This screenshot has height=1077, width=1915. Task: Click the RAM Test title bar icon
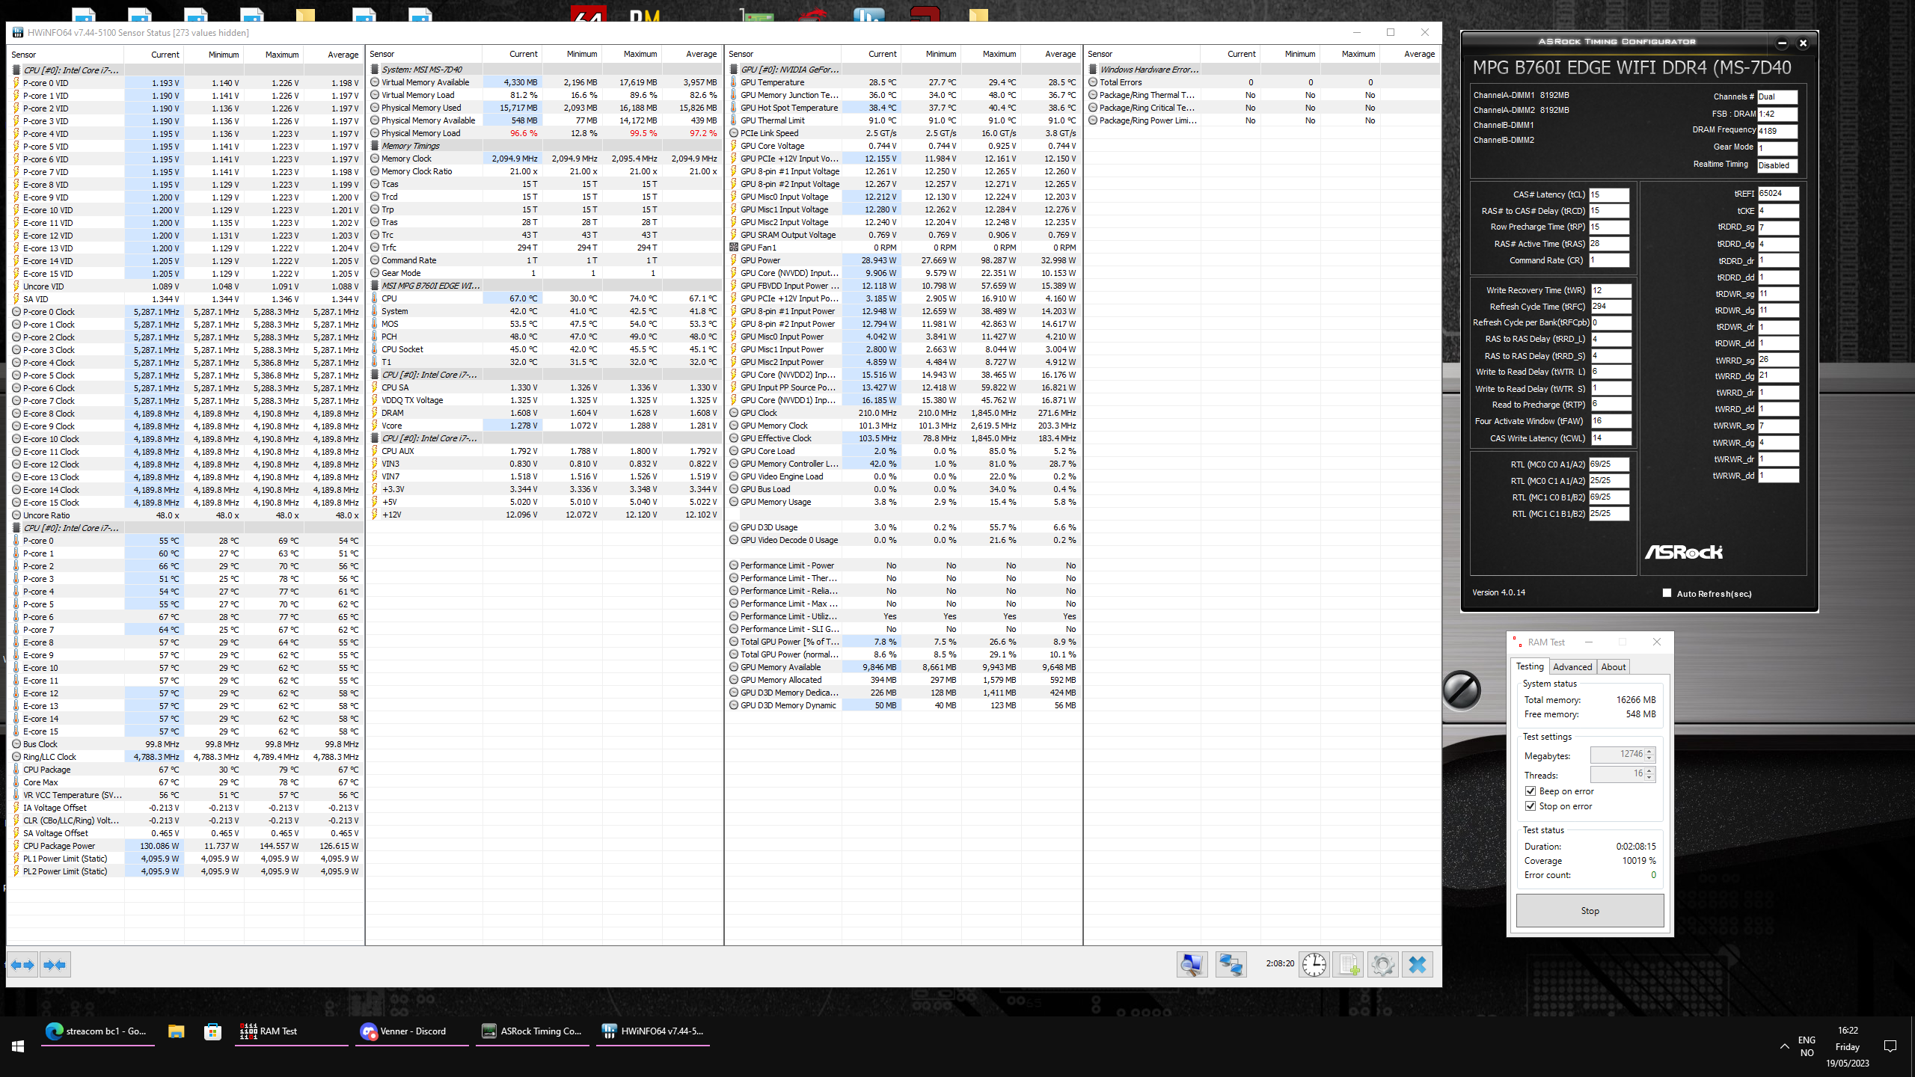point(1516,642)
